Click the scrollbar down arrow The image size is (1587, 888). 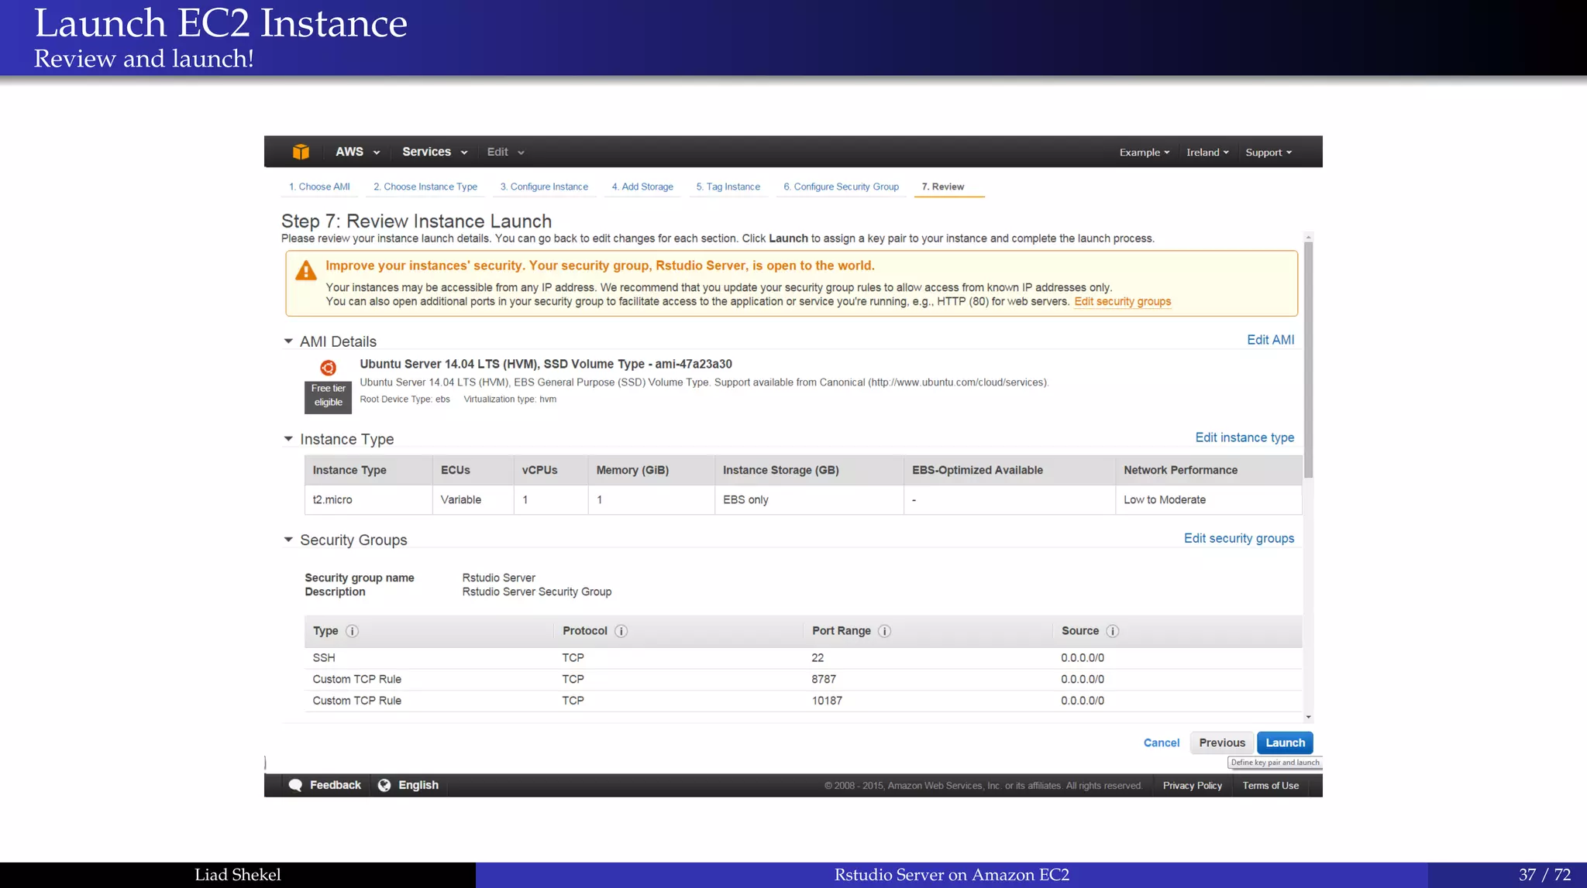tap(1308, 717)
